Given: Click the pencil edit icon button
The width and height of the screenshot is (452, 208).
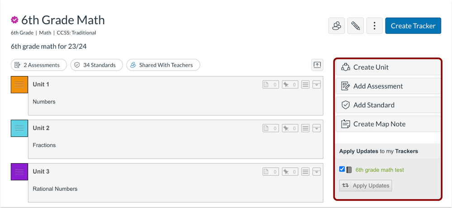Looking at the screenshot, I should [356, 26].
